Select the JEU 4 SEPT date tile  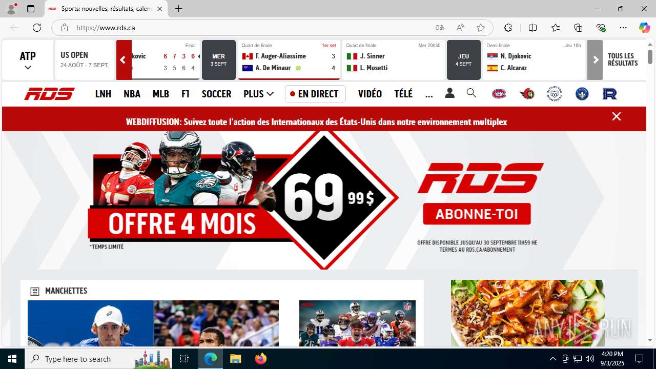pos(463,60)
